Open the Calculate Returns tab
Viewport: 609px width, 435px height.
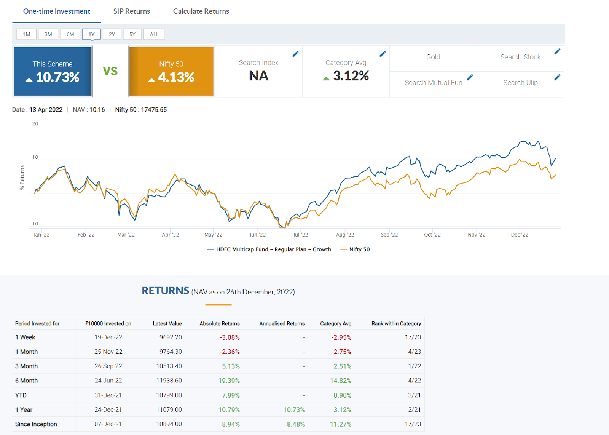(x=201, y=11)
